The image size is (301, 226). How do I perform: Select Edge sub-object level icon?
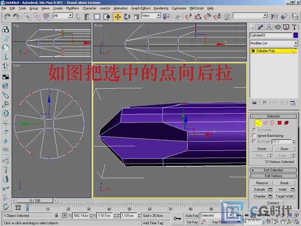pyautogui.click(x=265, y=123)
